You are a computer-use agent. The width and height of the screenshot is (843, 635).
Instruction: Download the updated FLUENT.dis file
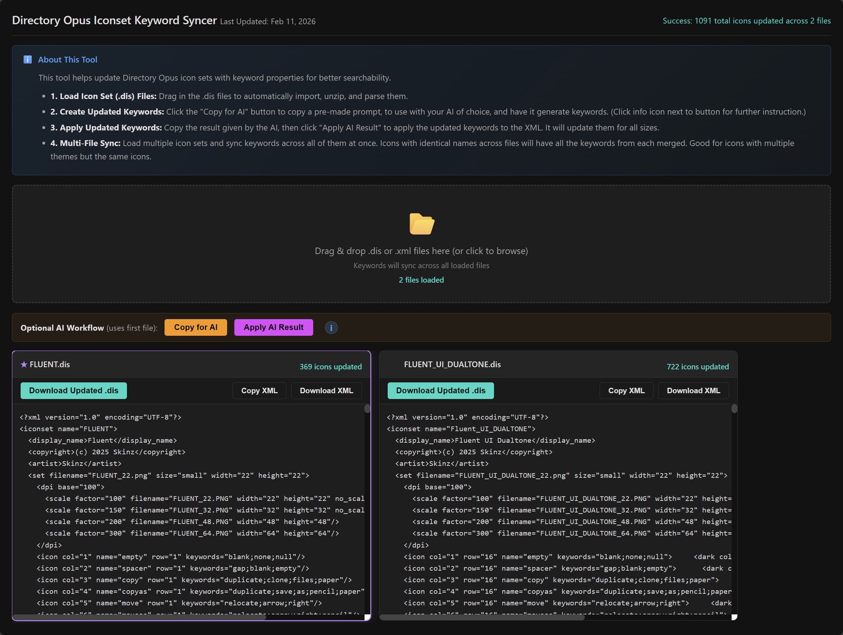pos(74,391)
